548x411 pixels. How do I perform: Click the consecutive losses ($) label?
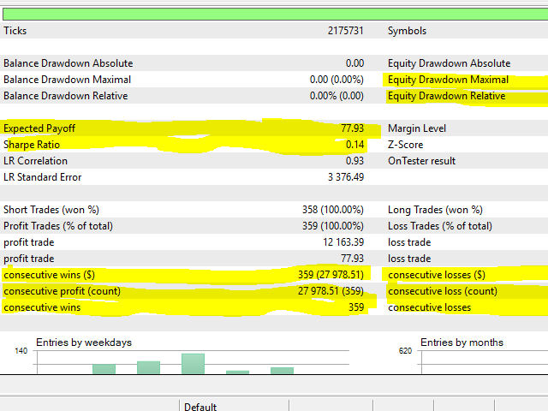pyautogui.click(x=437, y=275)
